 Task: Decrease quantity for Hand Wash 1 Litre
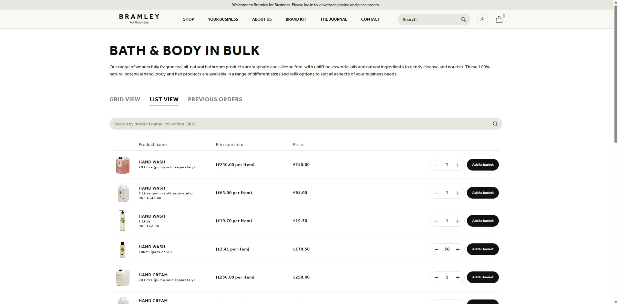(437, 221)
